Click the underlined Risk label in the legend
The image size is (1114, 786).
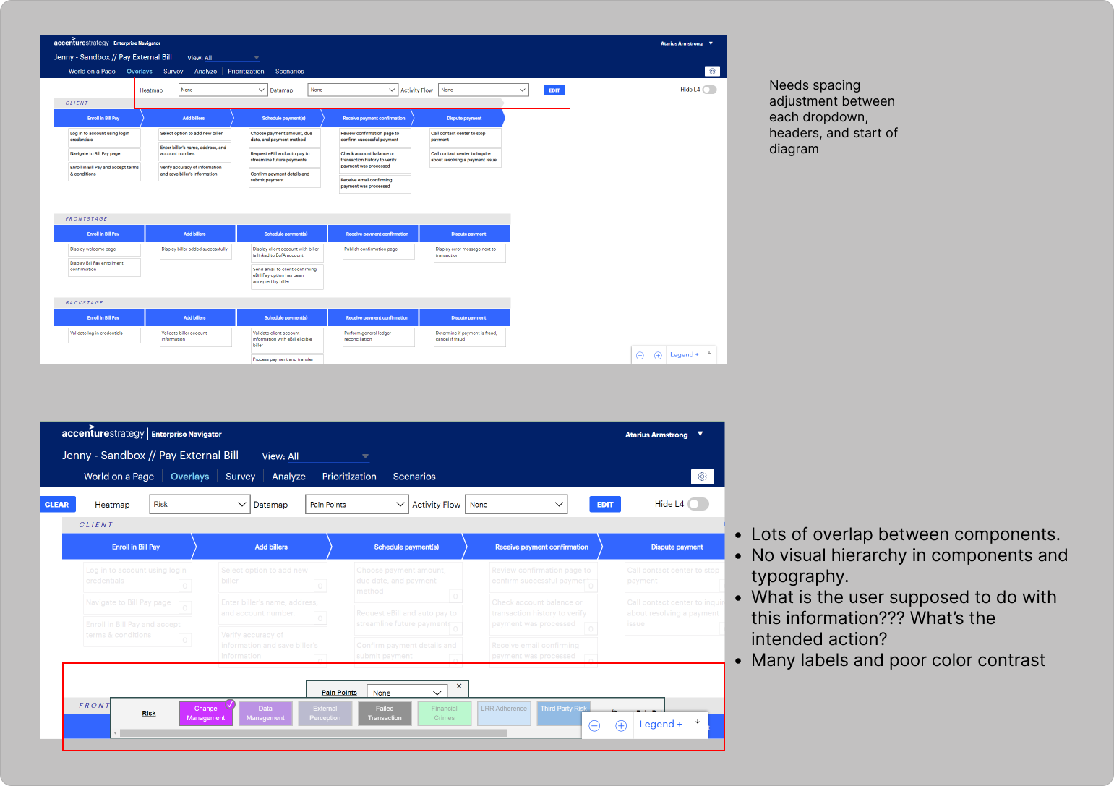coord(149,714)
